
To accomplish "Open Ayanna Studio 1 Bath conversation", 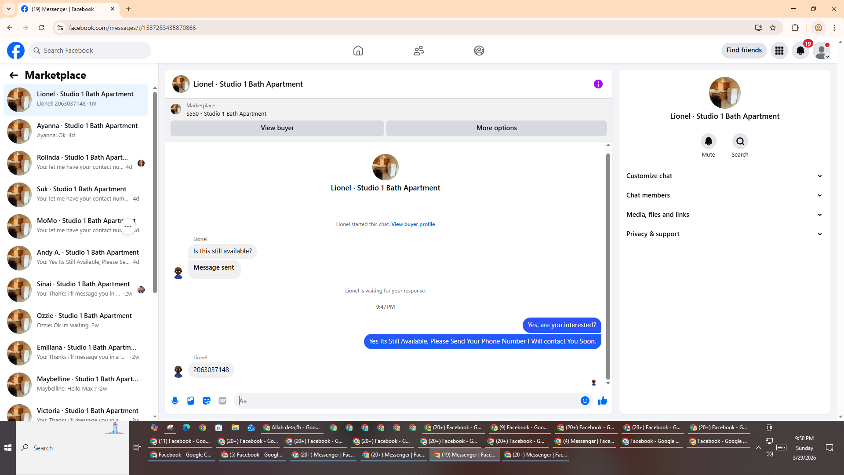I will 76,131.
